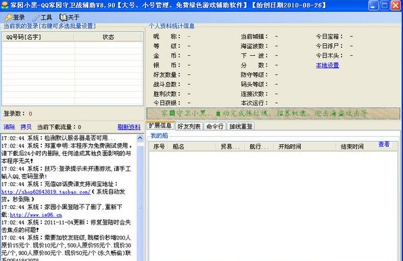Click the log panel scrollbar track

(140, 201)
